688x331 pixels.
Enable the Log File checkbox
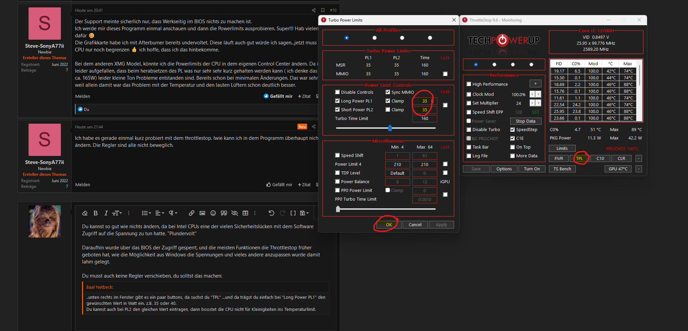click(x=469, y=156)
